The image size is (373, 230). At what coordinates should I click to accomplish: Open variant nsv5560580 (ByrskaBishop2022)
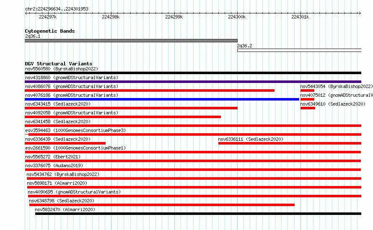pyautogui.click(x=62, y=69)
